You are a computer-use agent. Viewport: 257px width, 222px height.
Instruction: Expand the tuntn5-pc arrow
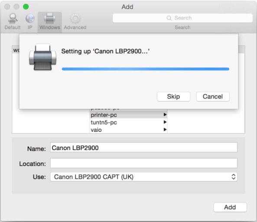165,122
